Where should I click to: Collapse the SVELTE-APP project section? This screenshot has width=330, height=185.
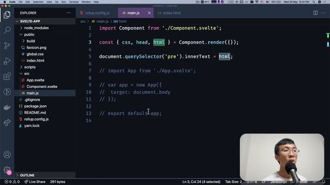pos(45,21)
